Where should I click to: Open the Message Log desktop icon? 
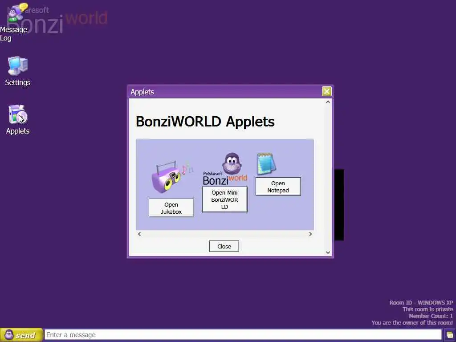pos(14,23)
